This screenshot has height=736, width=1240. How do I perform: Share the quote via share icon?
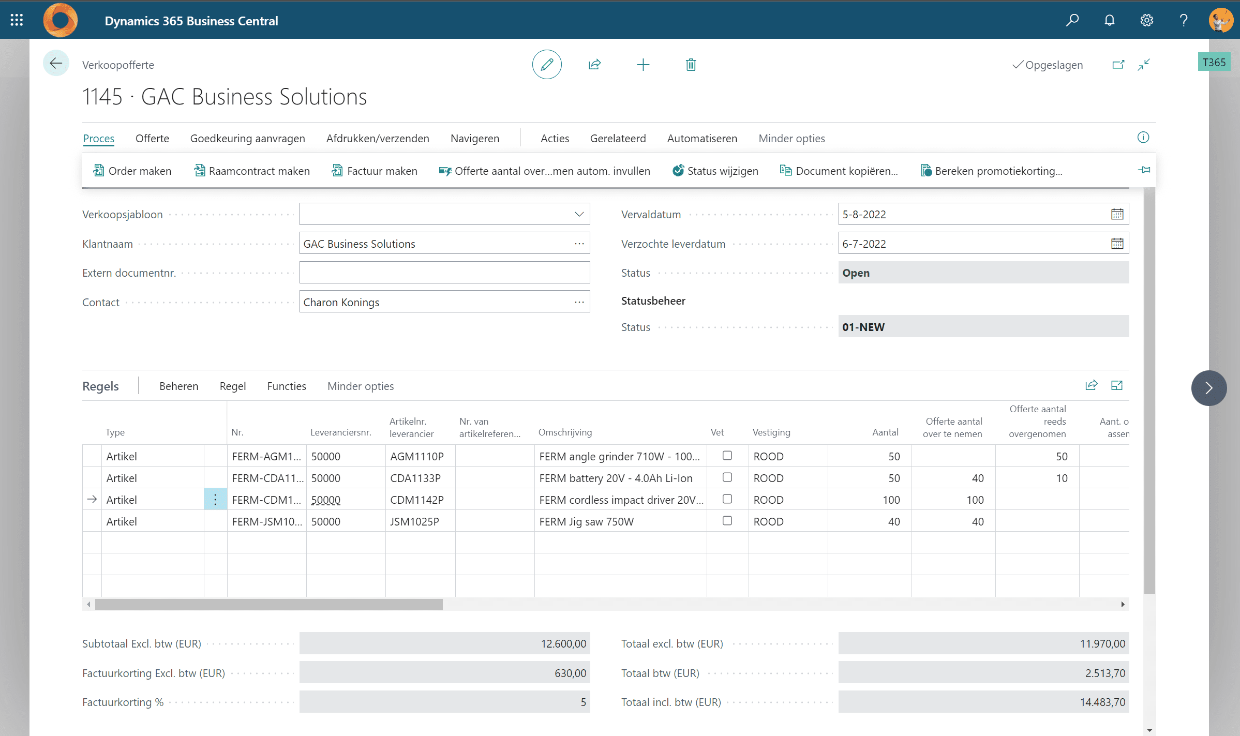[594, 65]
